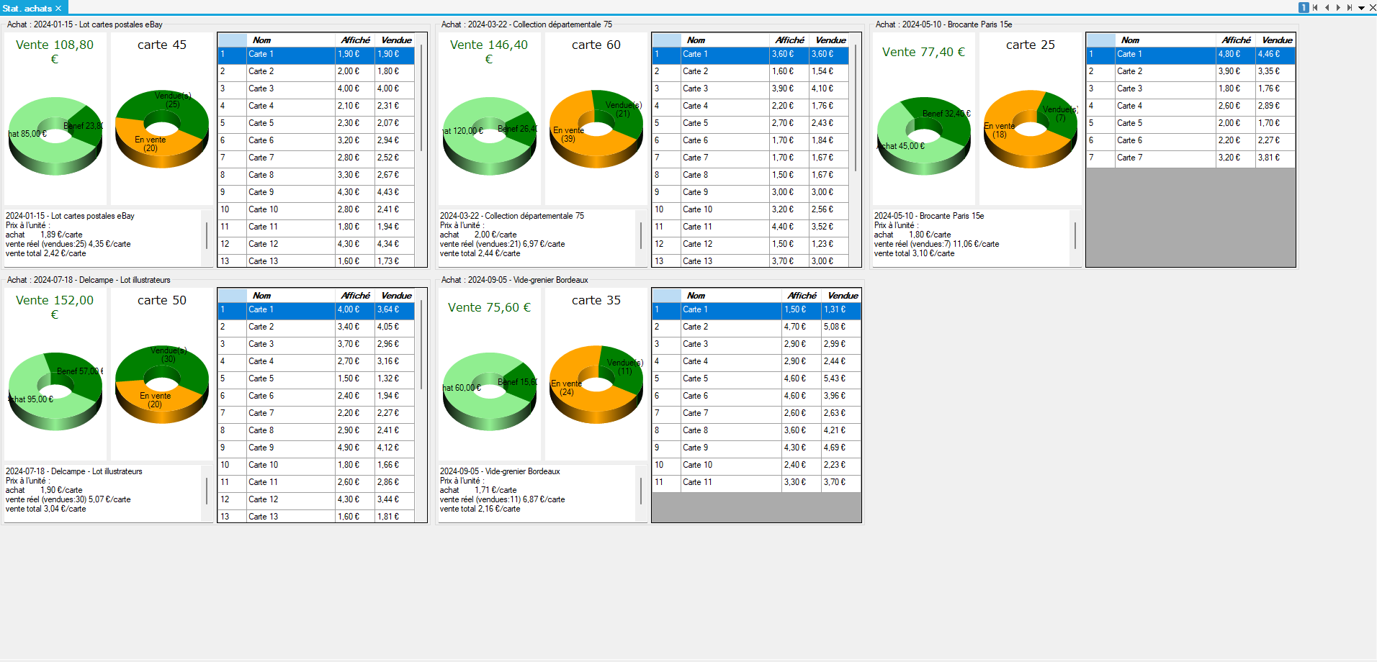Image resolution: width=1377 pixels, height=662 pixels.
Task: Click the previous tab arrow
Action: [x=1327, y=8]
